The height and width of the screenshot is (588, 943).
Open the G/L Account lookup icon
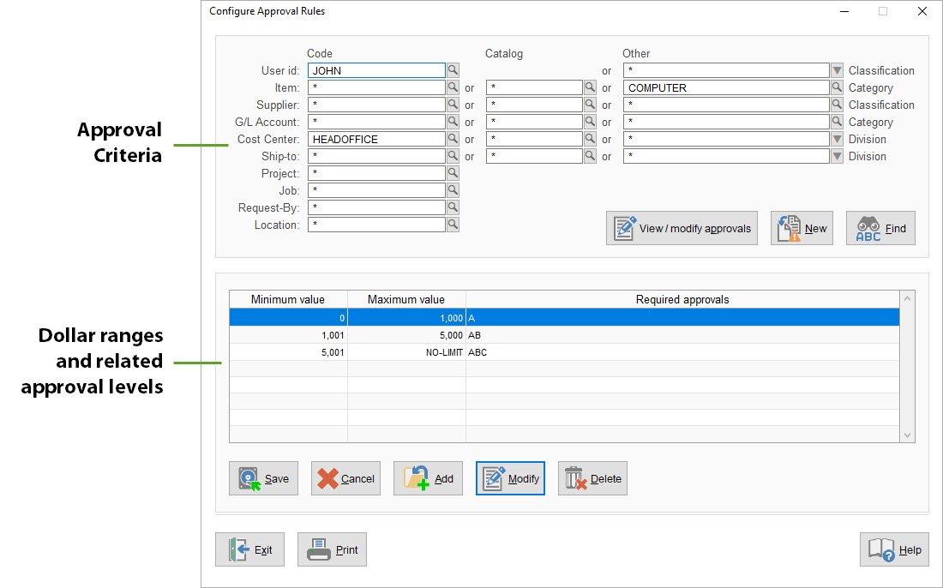point(453,121)
